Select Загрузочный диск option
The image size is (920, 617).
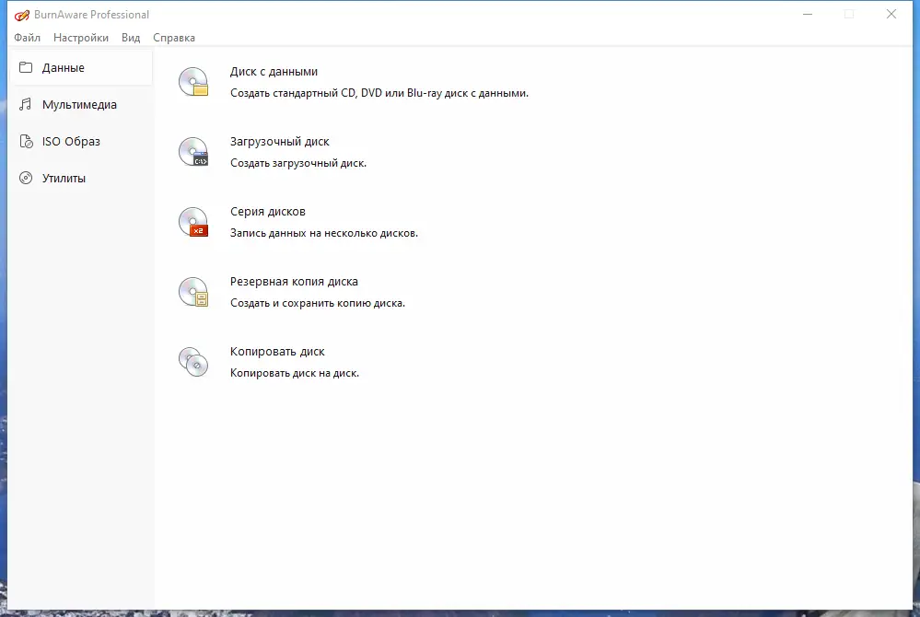coord(282,141)
